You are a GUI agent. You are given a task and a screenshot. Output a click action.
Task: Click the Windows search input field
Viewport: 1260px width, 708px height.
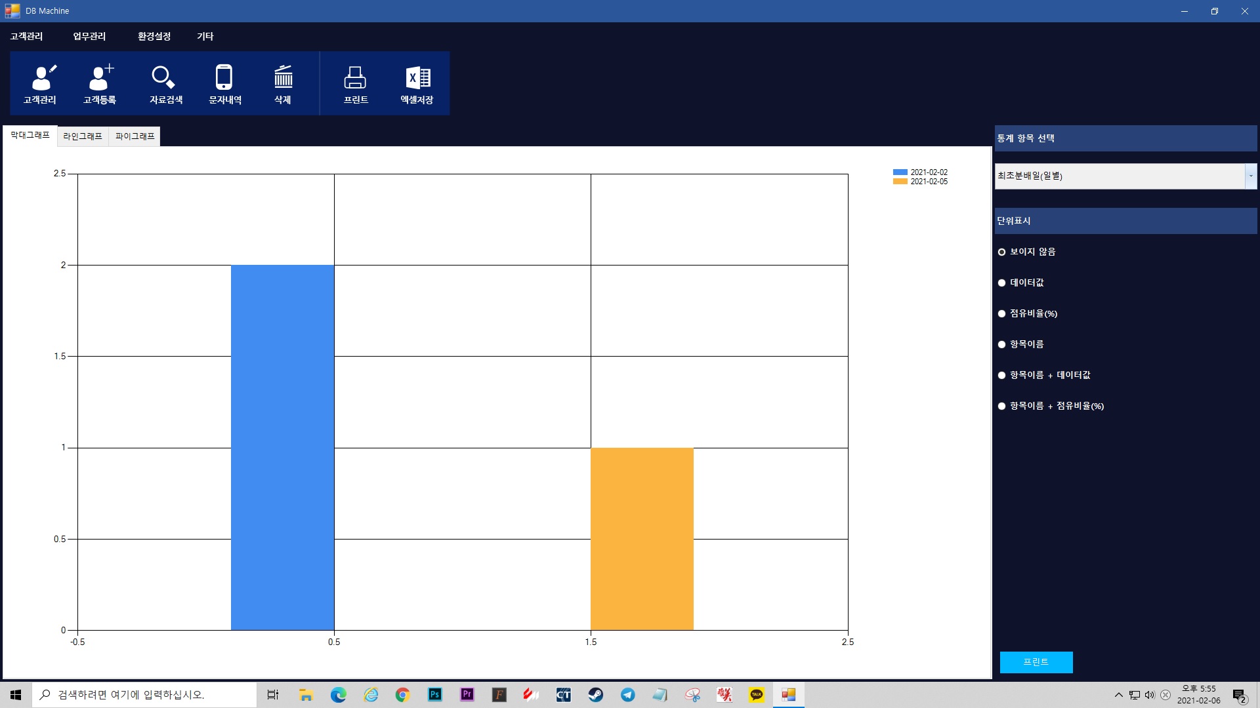[x=144, y=695]
